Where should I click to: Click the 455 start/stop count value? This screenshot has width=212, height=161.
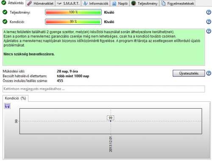click(60, 81)
